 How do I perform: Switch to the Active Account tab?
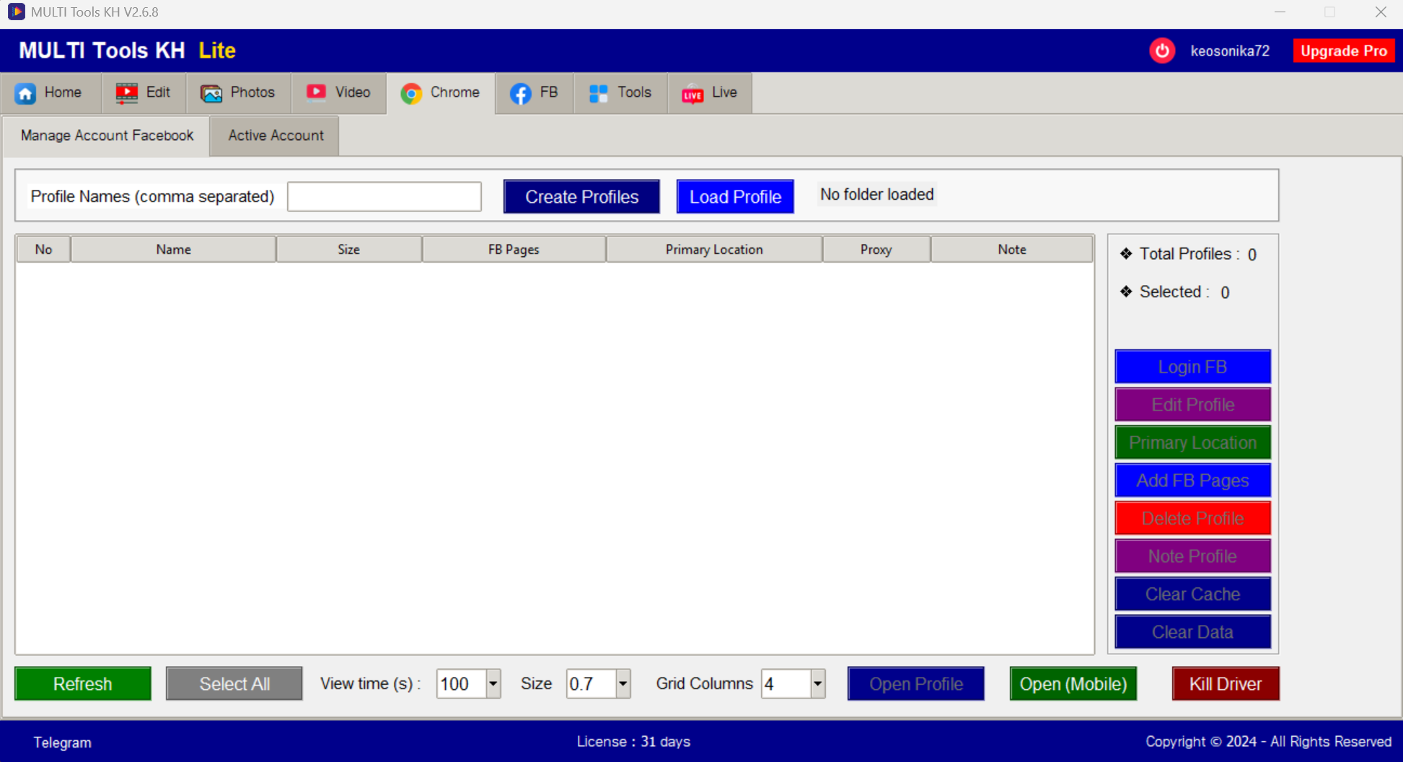click(275, 136)
